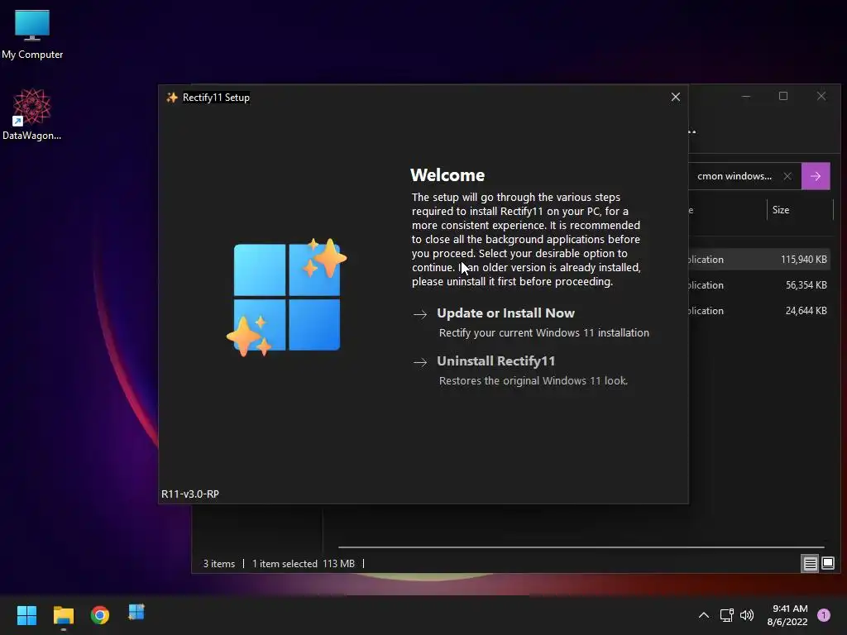
Task: Click the R11-v3.0-RP version label
Action: point(190,494)
